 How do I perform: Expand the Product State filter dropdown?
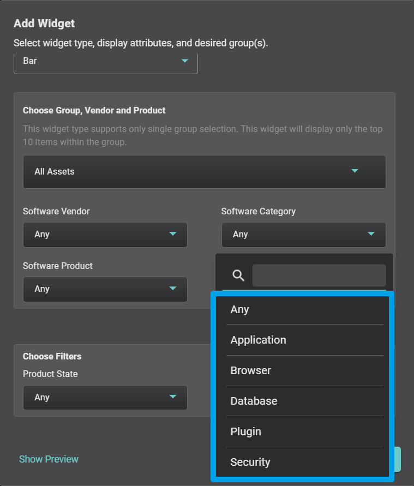coord(105,398)
